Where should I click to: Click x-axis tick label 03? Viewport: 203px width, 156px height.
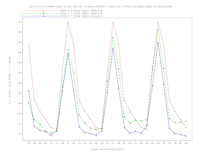coord(34,143)
